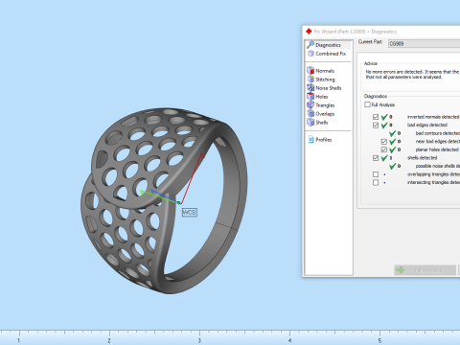Viewport: 460px width, 345px height.
Task: Select the Profiles label in sidebar
Action: [x=324, y=140]
